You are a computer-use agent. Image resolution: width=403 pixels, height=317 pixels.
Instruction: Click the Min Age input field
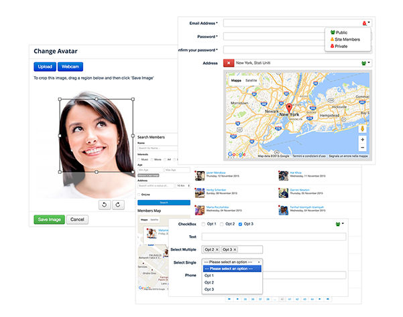(x=150, y=170)
